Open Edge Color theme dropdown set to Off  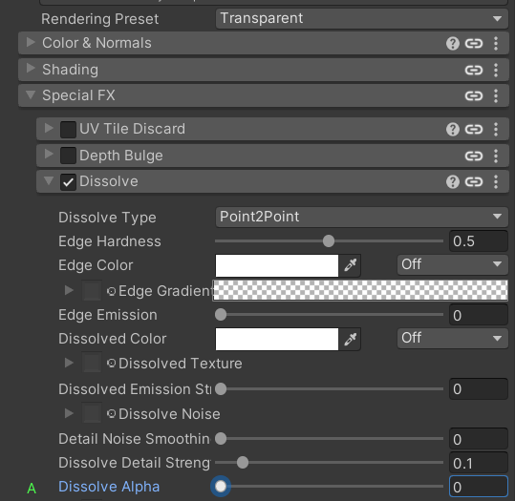(x=452, y=264)
